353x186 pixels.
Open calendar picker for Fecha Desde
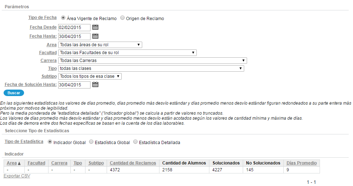coord(95,27)
